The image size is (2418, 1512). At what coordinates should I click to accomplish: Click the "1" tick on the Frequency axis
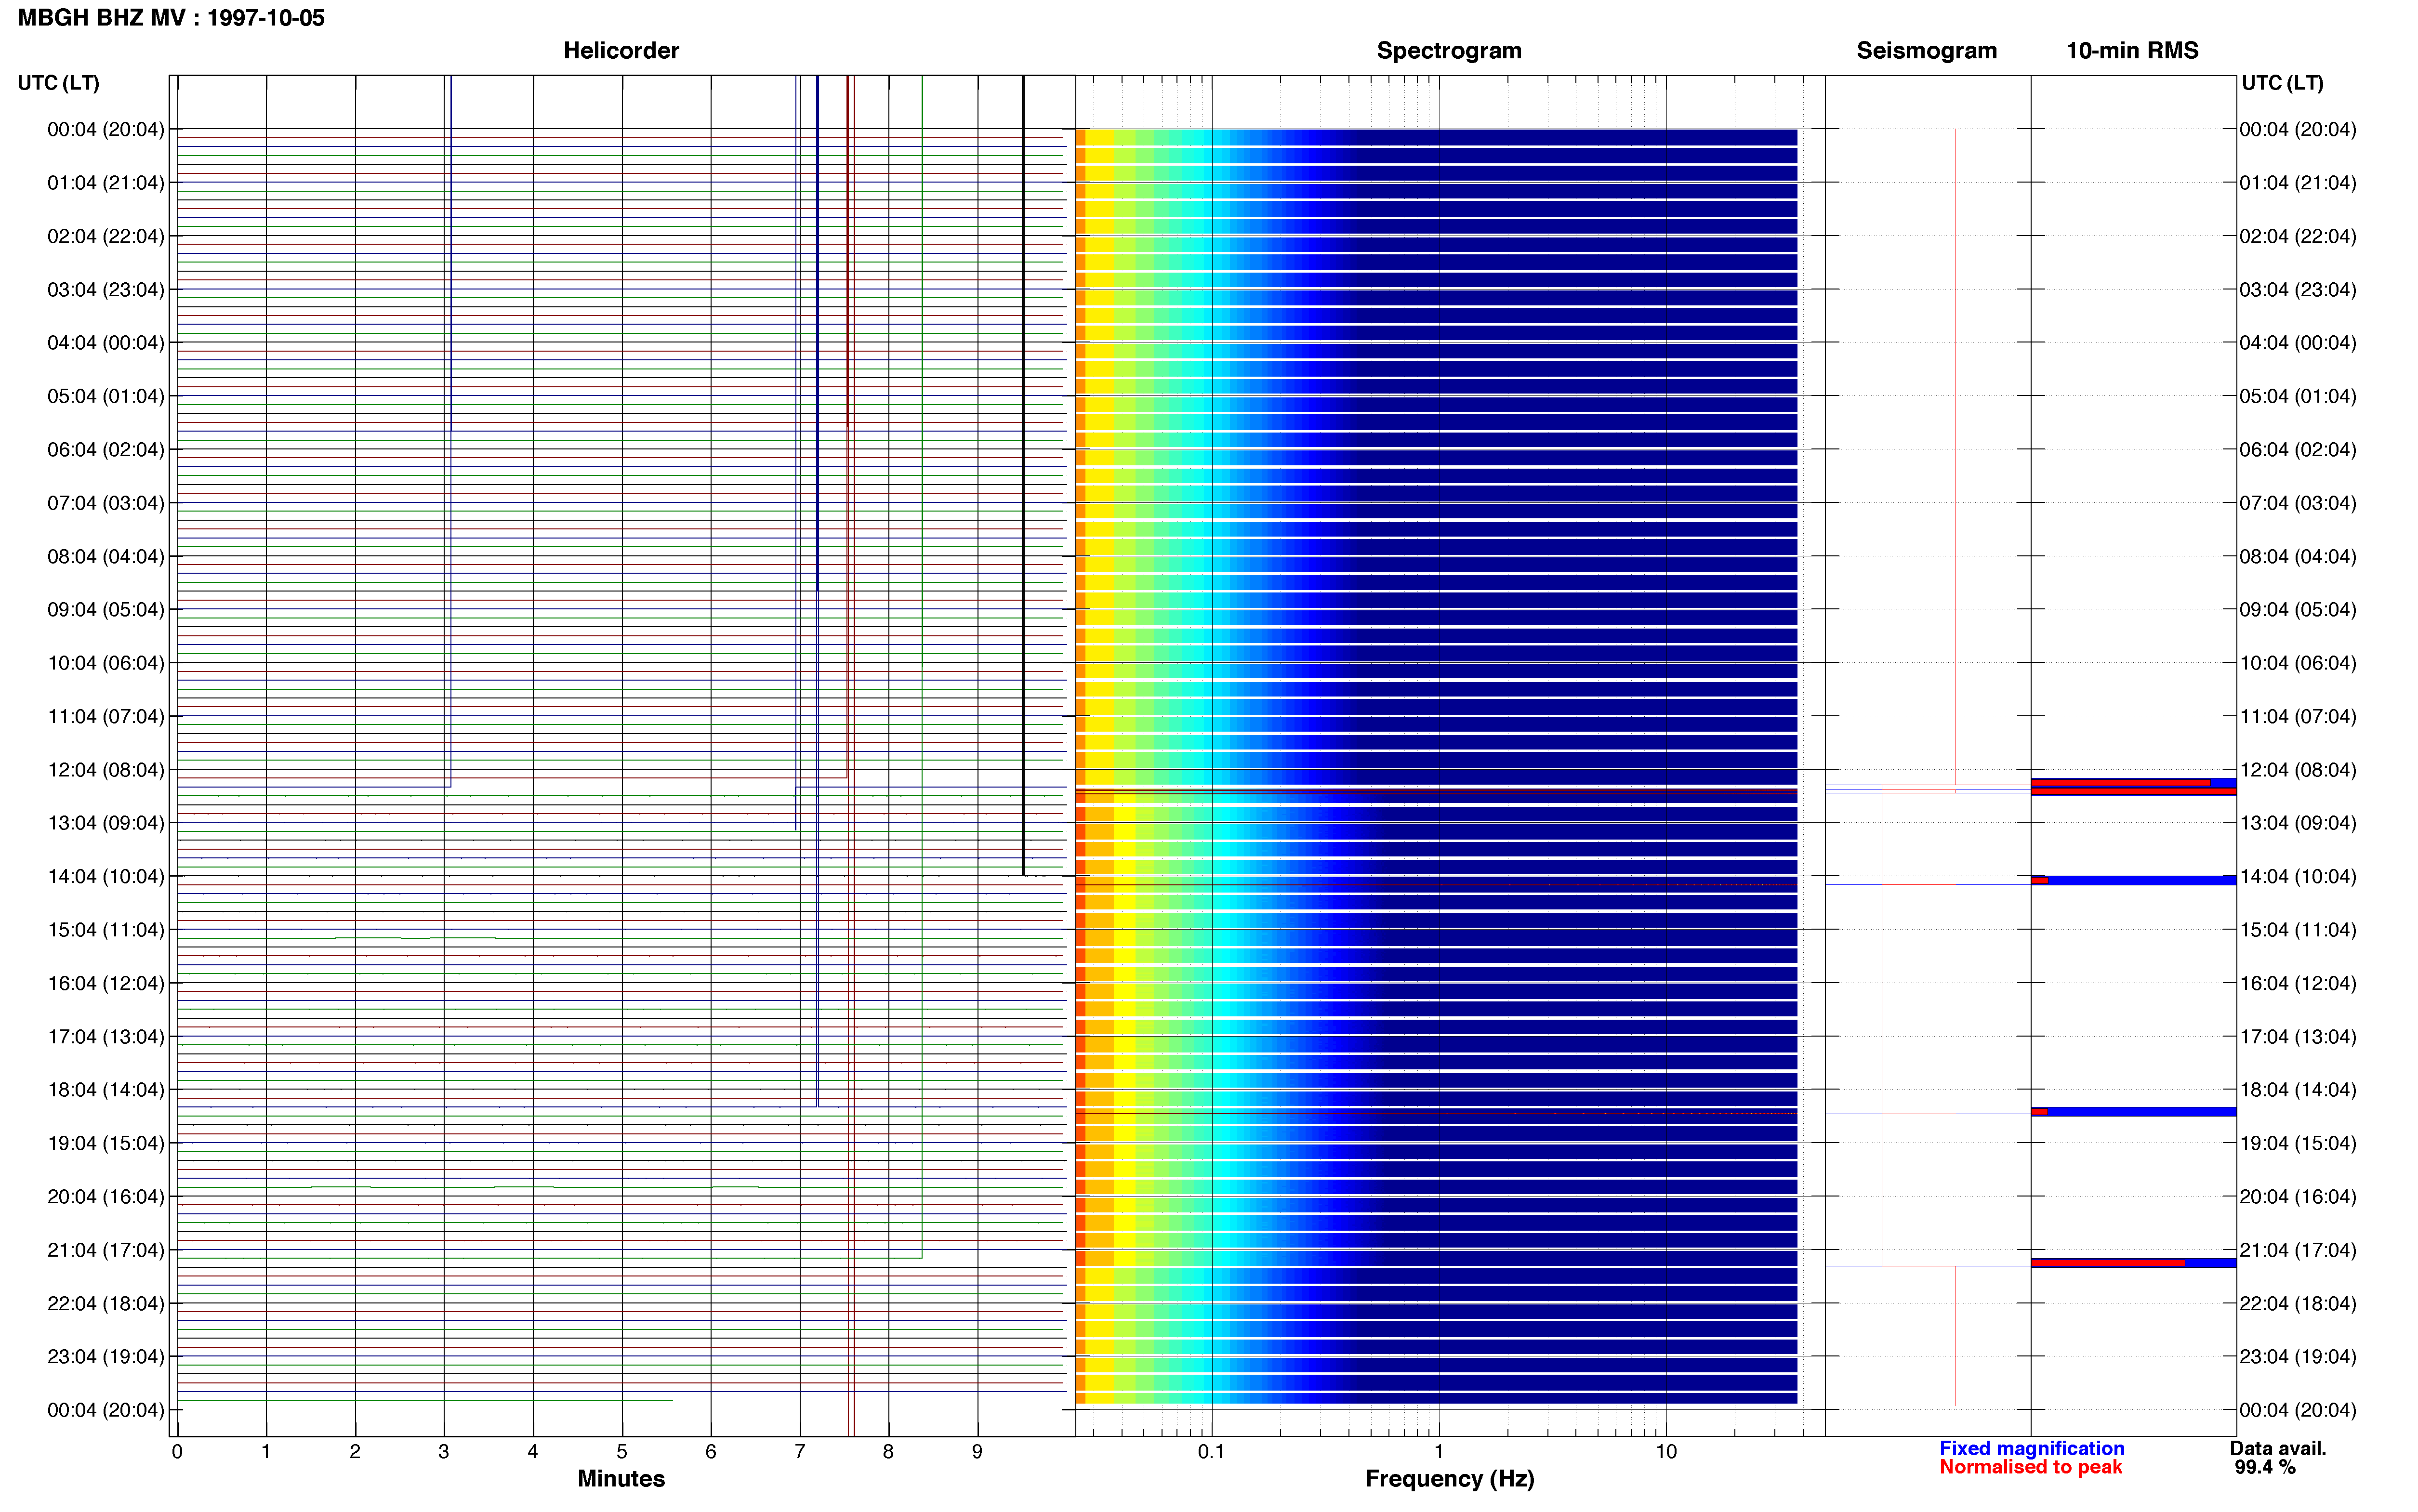[x=1439, y=1451]
